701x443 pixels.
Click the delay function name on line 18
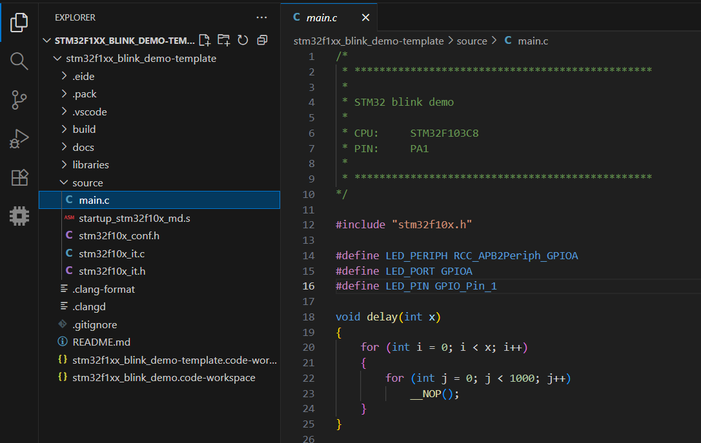[x=382, y=317]
